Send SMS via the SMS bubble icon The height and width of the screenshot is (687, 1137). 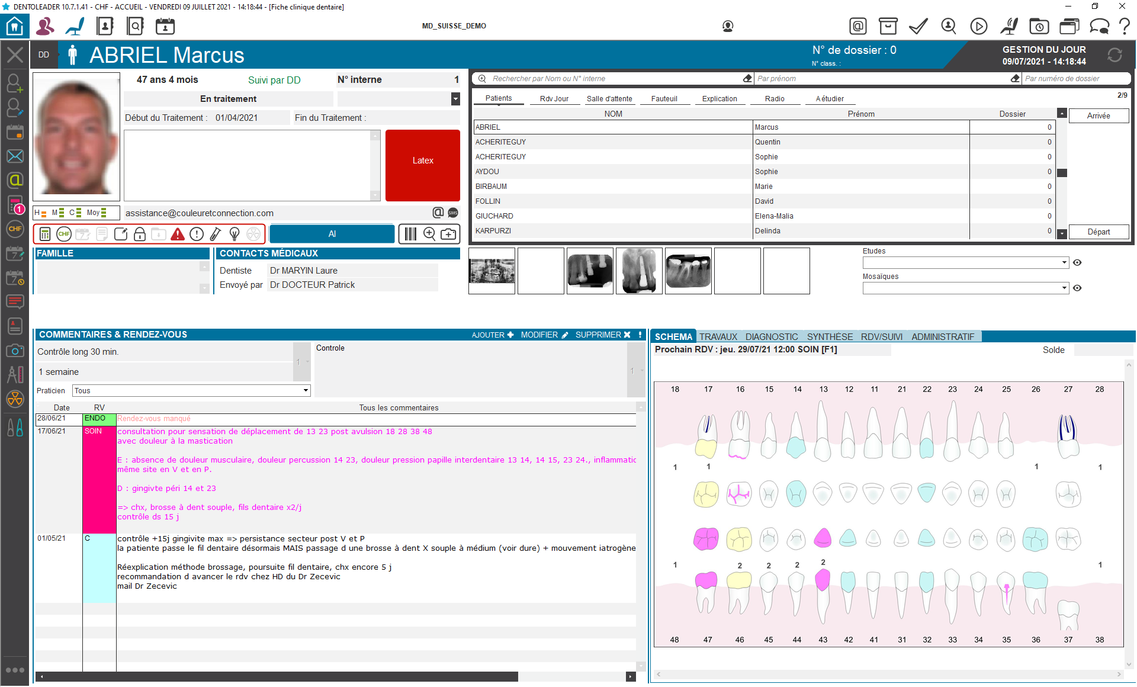[453, 213]
